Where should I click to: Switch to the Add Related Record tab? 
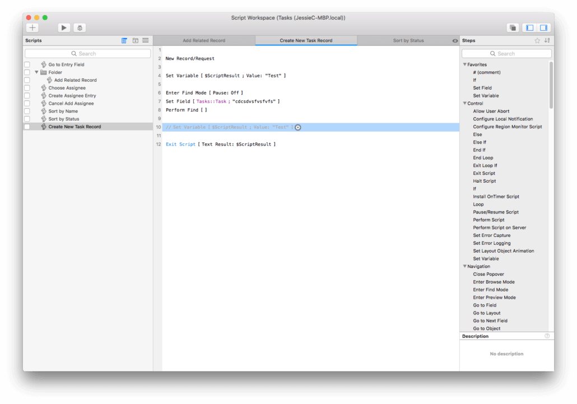(x=204, y=40)
